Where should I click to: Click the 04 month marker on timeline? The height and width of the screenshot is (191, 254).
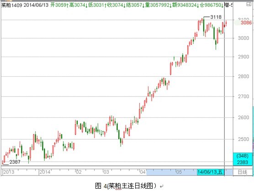pyautogui.click(x=143, y=172)
